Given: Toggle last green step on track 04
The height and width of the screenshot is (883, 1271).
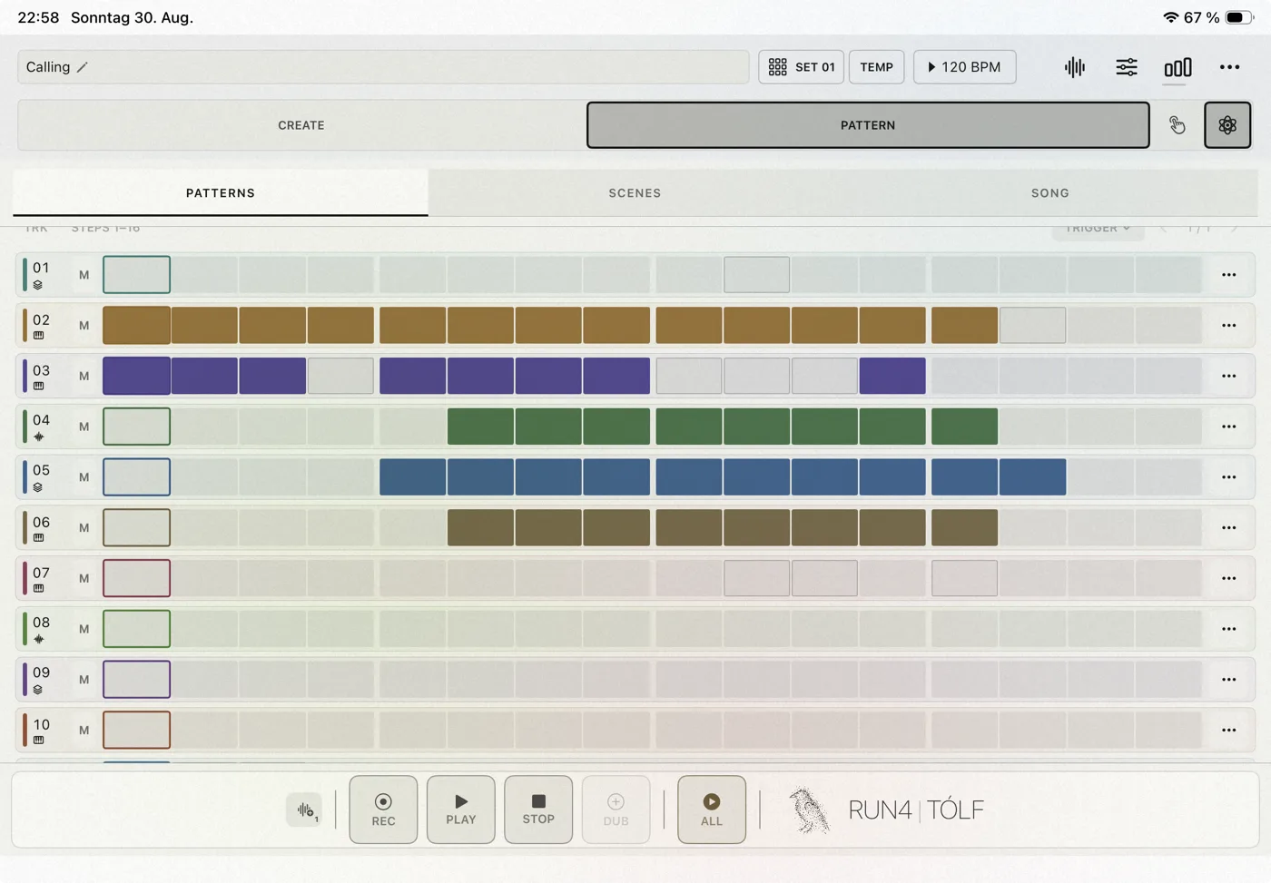Looking at the screenshot, I should click(x=964, y=427).
